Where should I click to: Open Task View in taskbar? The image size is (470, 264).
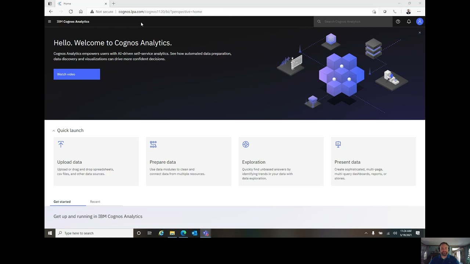(x=149, y=233)
